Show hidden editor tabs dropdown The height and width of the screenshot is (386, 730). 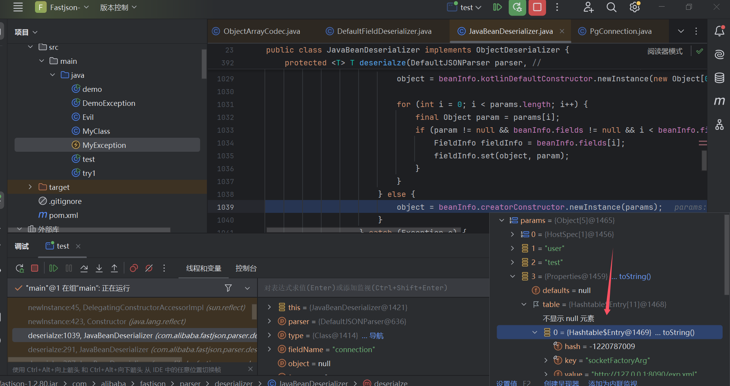coord(681,31)
